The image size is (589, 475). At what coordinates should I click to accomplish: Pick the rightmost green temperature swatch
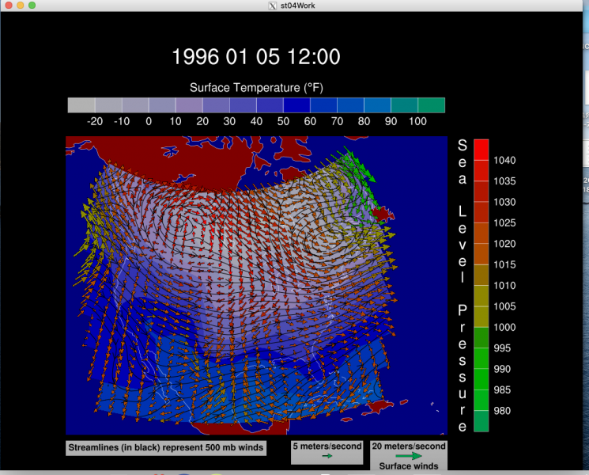point(431,105)
